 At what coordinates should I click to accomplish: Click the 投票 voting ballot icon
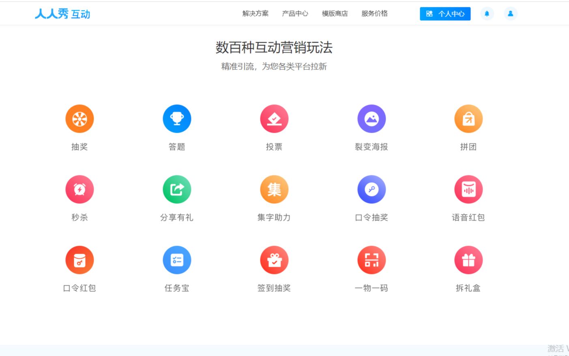(274, 119)
